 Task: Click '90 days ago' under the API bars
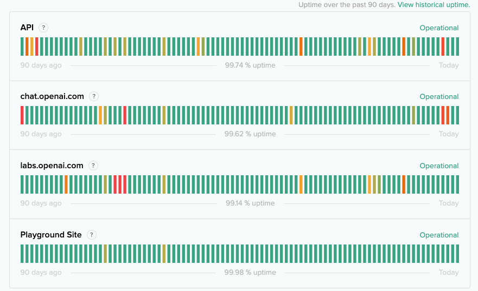pyautogui.click(x=41, y=65)
